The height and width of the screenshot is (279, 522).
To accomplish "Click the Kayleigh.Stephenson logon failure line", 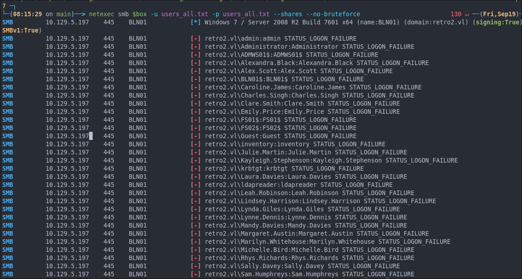I will (x=331, y=160).
